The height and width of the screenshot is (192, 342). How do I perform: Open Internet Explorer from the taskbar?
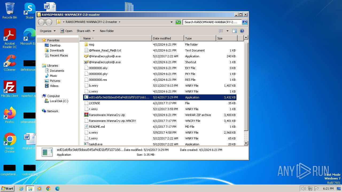[x=21, y=189]
